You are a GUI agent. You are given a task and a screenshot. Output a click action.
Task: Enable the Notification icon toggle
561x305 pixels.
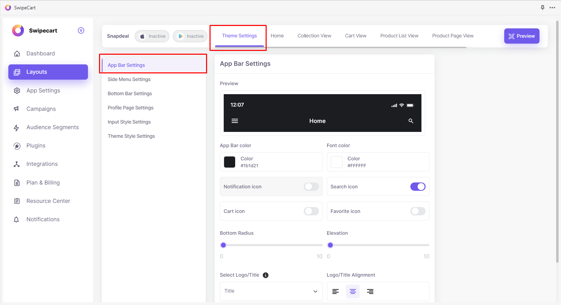(x=311, y=187)
